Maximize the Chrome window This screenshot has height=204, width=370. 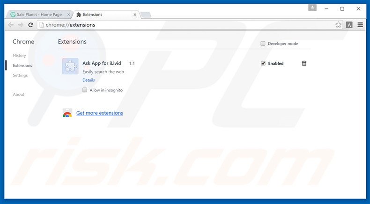[x=342, y=9]
